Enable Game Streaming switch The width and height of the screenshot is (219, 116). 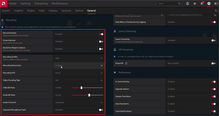pos(214,40)
